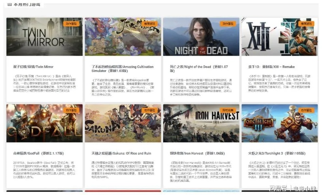Image resolution: width=322 pixels, height=195 pixels.
Task: Open the Twin Mirror cover image
Action: coord(43,38)
